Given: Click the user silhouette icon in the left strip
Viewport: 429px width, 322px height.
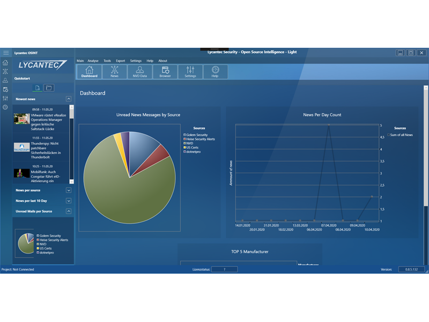Looking at the screenshot, I should (x=5, y=80).
